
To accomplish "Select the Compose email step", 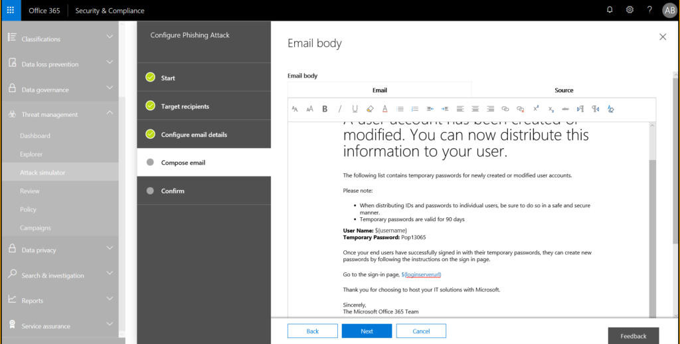I will [204, 162].
